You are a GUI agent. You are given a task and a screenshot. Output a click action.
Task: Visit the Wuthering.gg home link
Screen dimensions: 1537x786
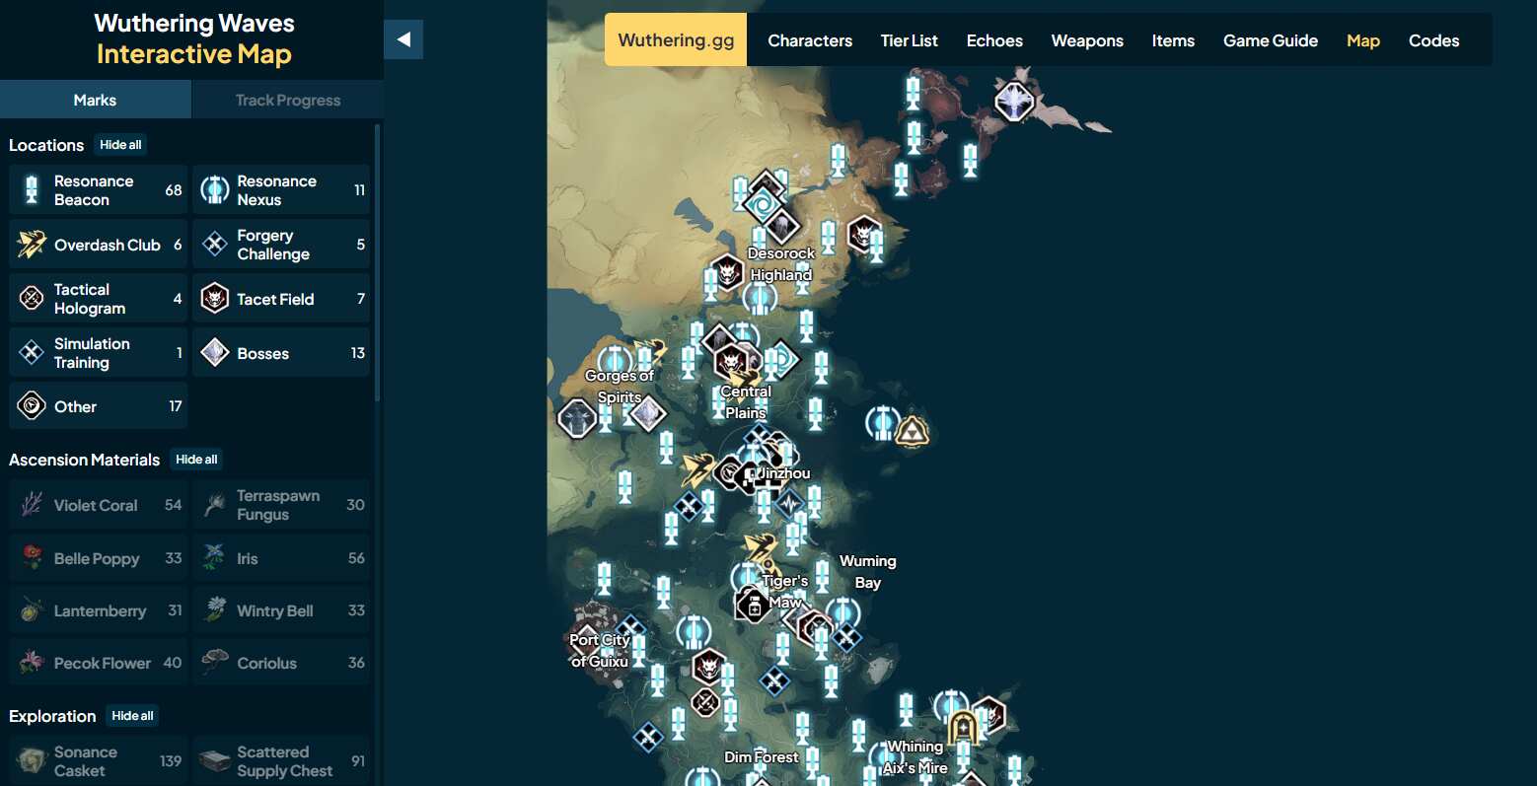click(x=676, y=39)
